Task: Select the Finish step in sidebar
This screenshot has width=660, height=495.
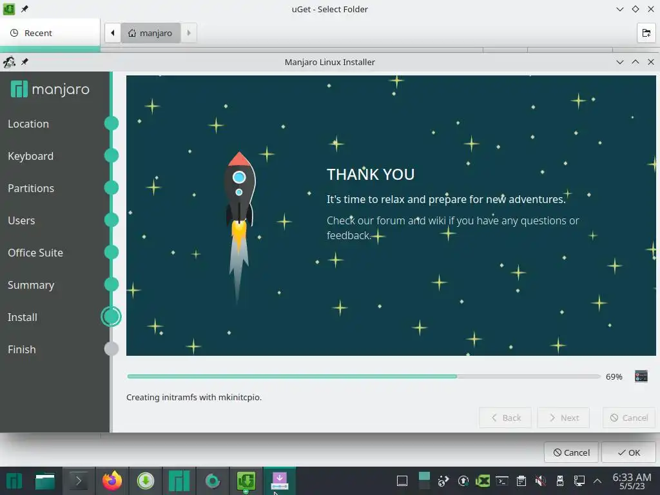Action: point(21,349)
